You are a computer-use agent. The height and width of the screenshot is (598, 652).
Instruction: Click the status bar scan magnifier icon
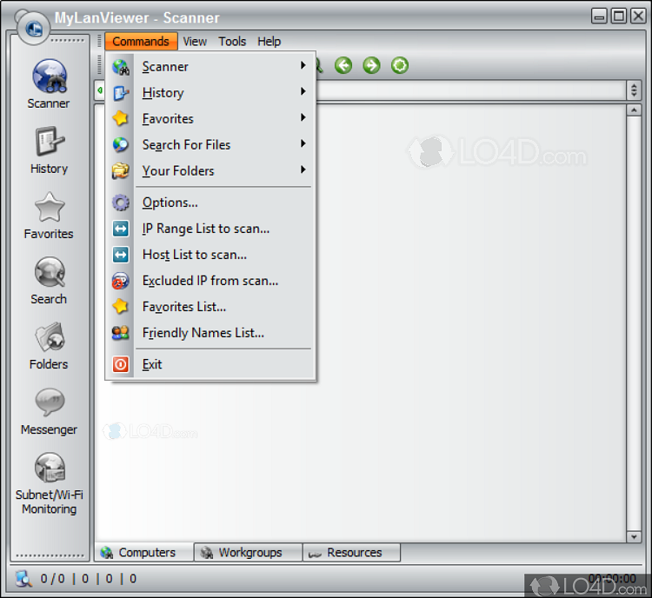tap(23, 579)
